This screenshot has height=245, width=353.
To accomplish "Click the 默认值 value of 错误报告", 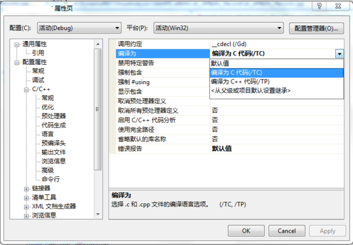I will (x=222, y=149).
